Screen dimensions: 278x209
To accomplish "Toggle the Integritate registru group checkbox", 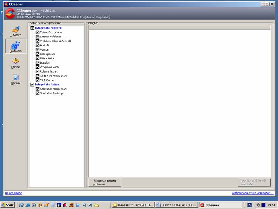I will (x=32, y=28).
